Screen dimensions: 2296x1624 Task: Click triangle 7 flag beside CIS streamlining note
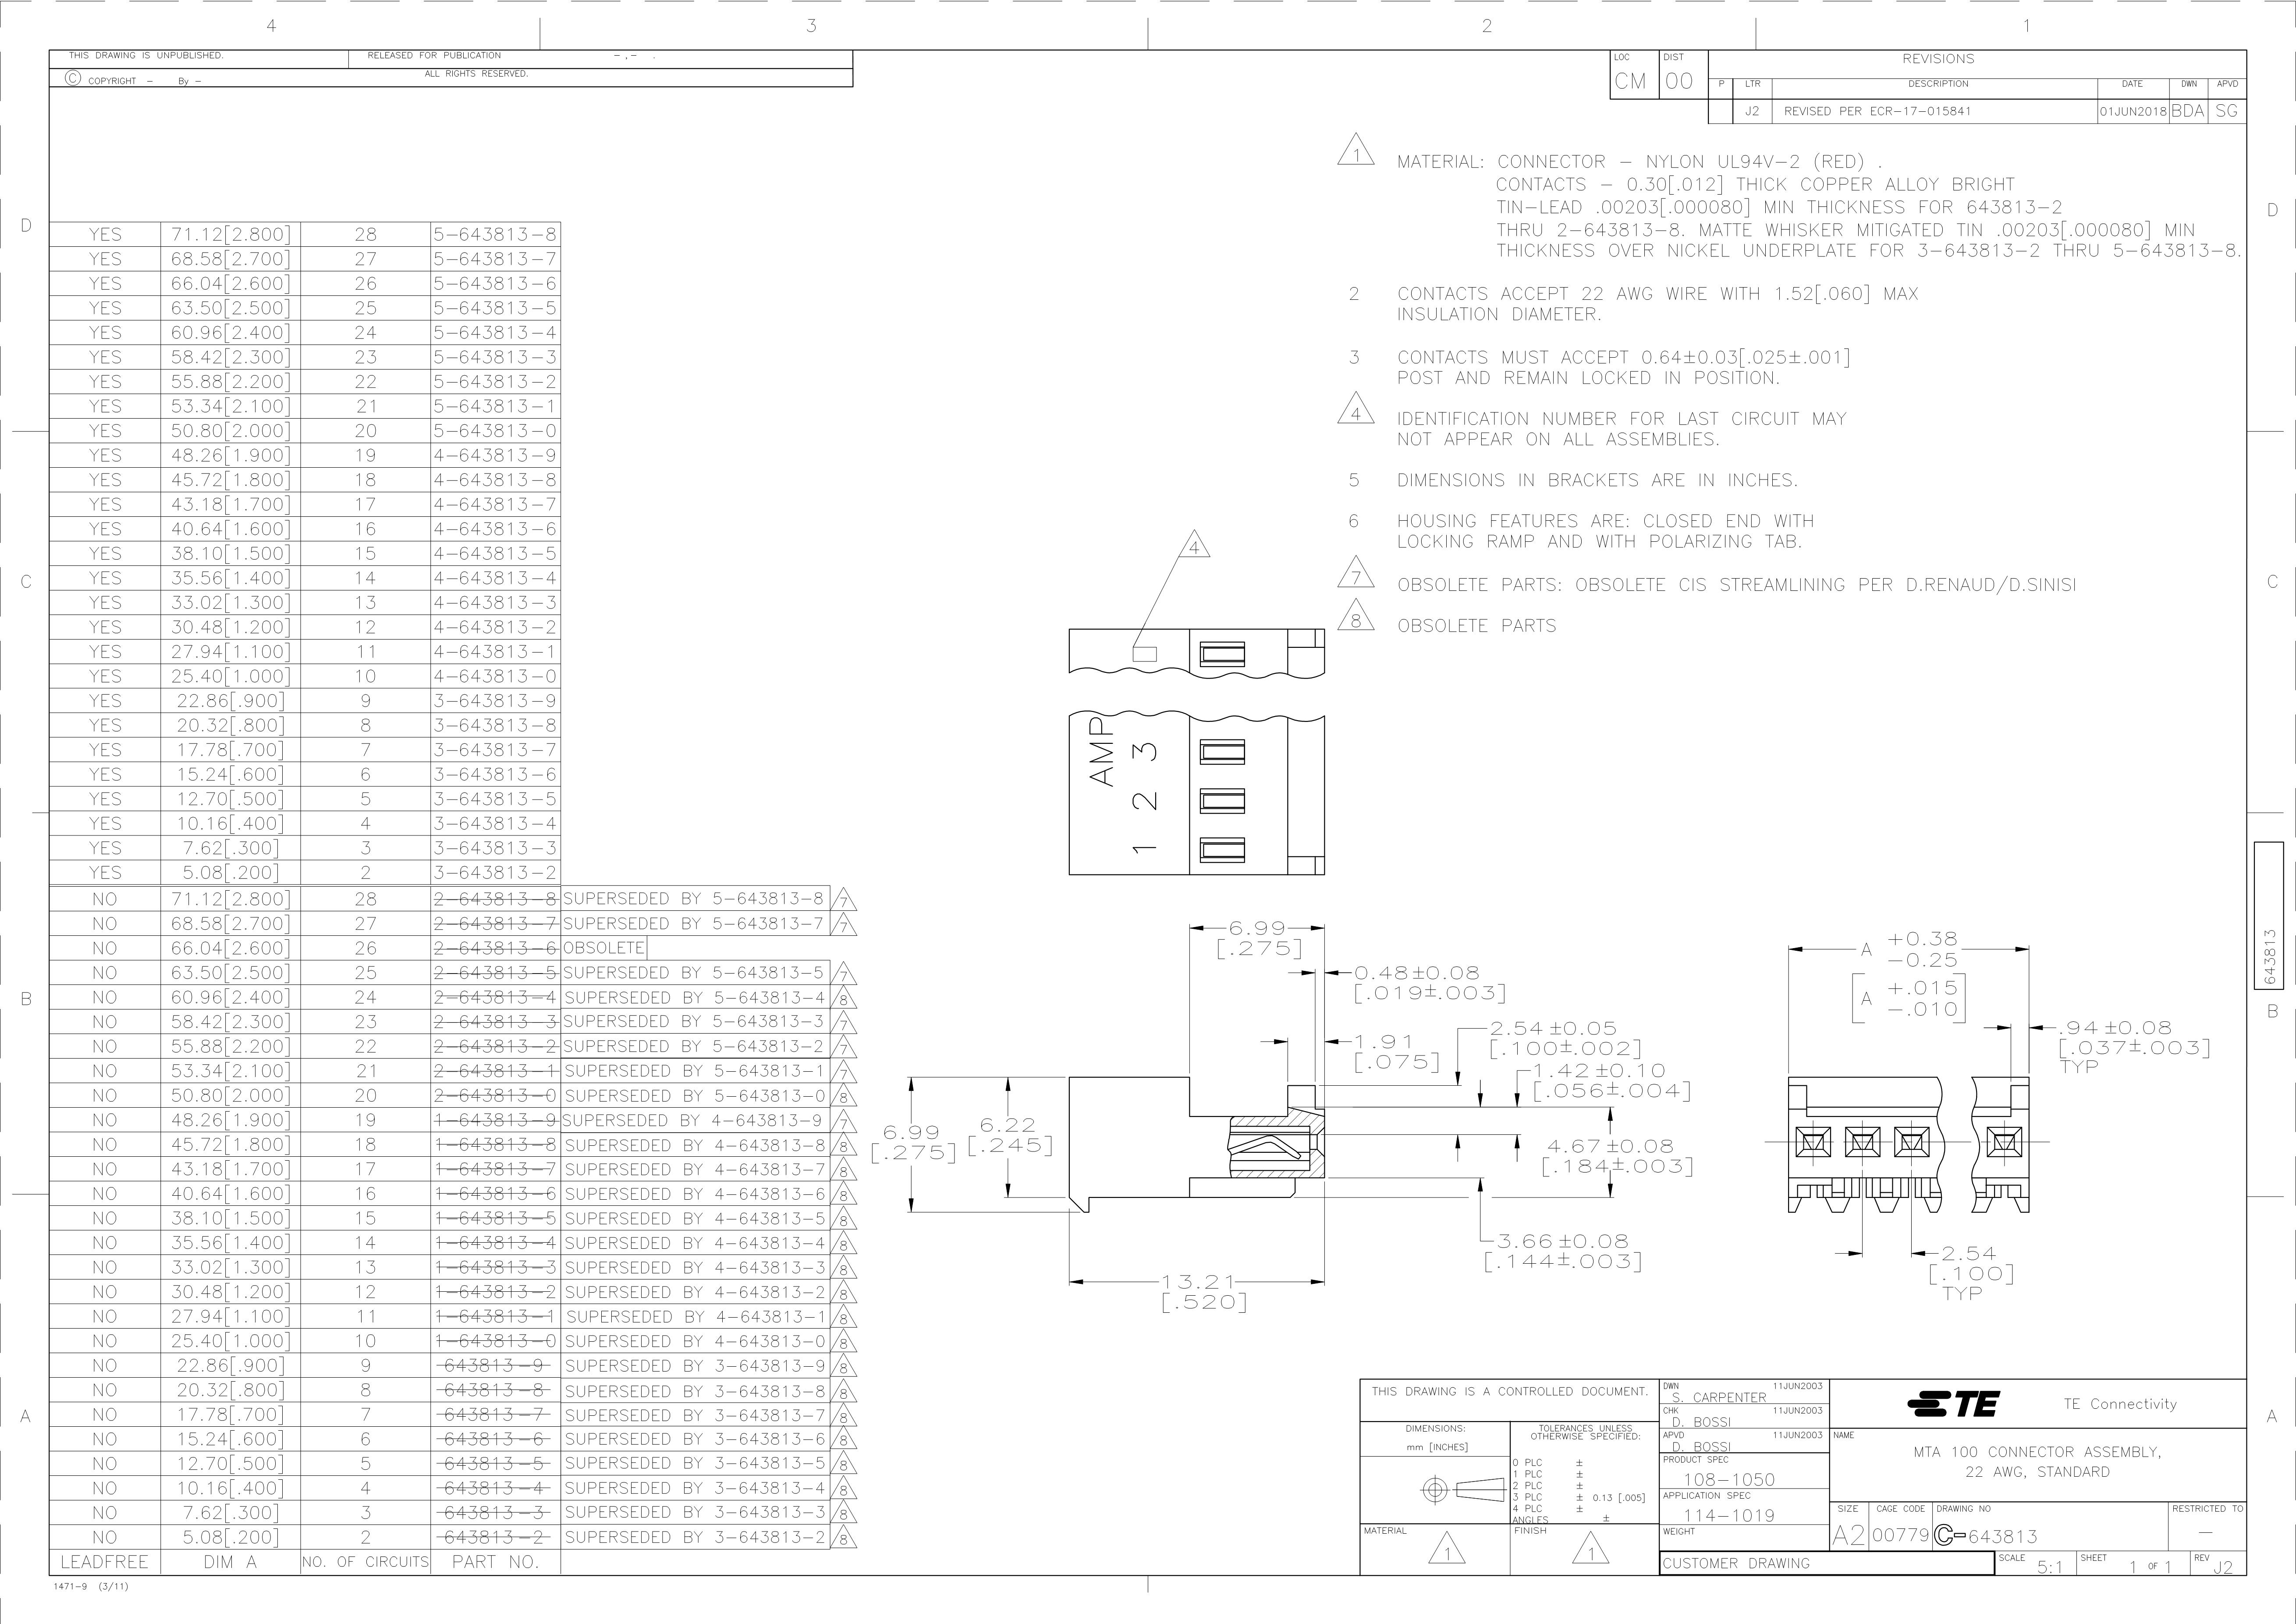[1356, 574]
